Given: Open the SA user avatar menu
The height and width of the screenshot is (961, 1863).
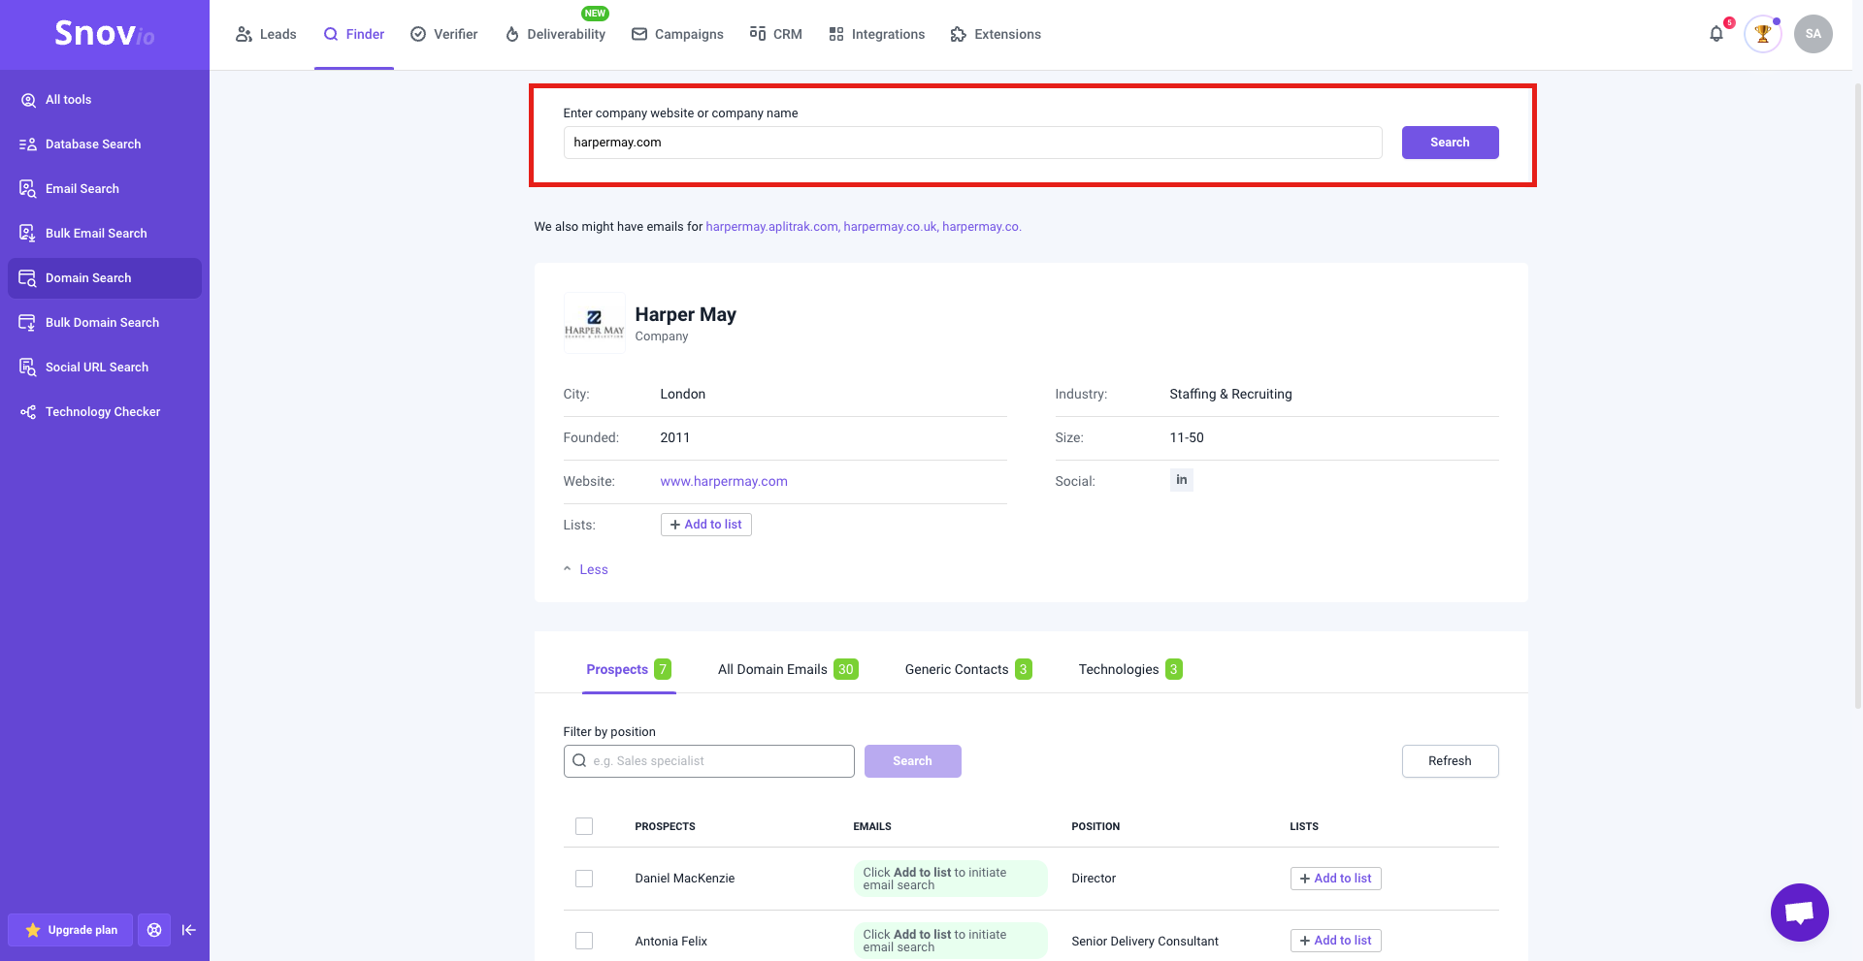Looking at the screenshot, I should click(1813, 34).
